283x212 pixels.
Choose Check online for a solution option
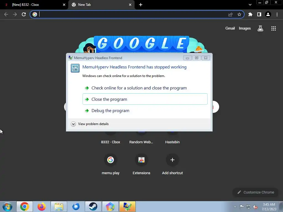coord(145,88)
